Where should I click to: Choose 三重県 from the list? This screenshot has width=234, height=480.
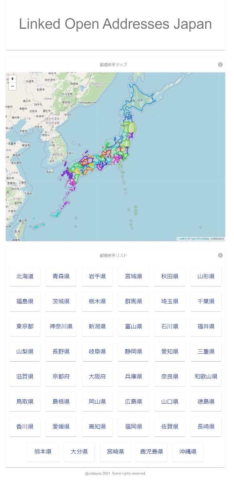206,352
